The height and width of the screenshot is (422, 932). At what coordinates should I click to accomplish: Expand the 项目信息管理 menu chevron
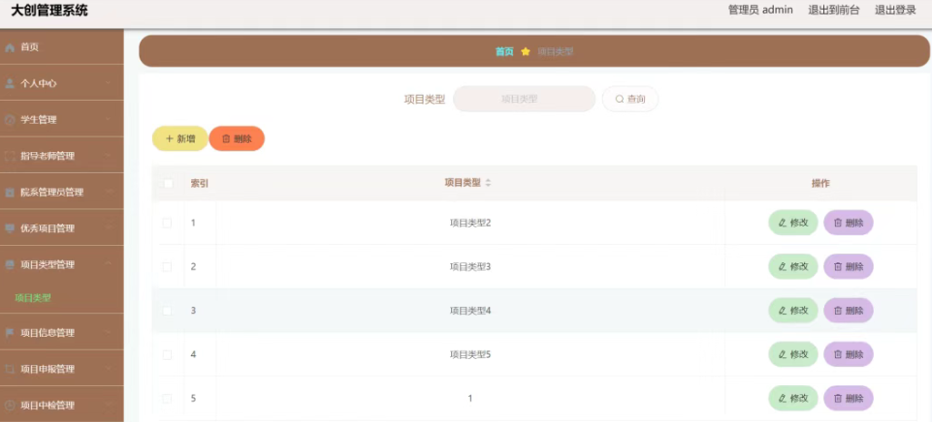coord(109,333)
